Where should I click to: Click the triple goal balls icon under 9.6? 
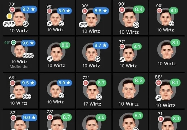(x=28, y=56)
